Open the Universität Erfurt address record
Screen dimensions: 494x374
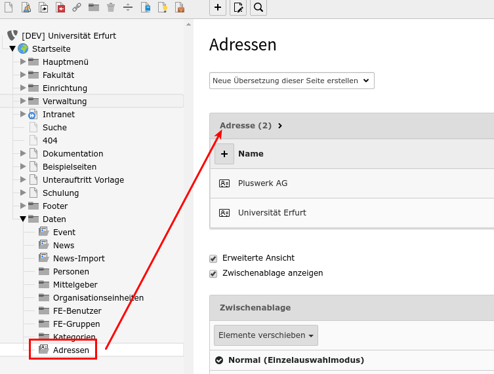[x=272, y=213]
